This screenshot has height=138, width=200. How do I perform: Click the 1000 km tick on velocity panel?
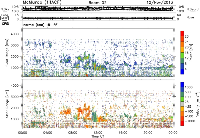15,119
